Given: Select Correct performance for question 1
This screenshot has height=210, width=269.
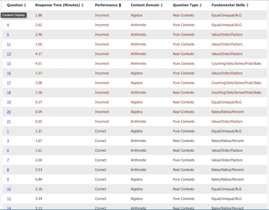Looking at the screenshot, I should pos(100,131).
